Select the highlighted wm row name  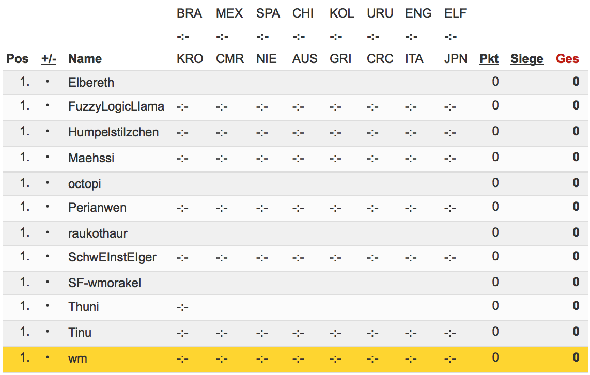(77, 358)
